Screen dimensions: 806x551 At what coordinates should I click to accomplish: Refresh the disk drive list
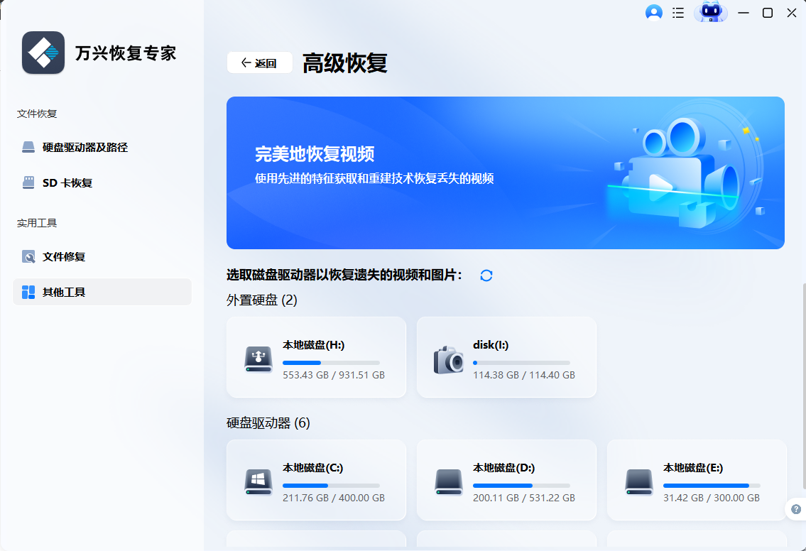click(486, 275)
